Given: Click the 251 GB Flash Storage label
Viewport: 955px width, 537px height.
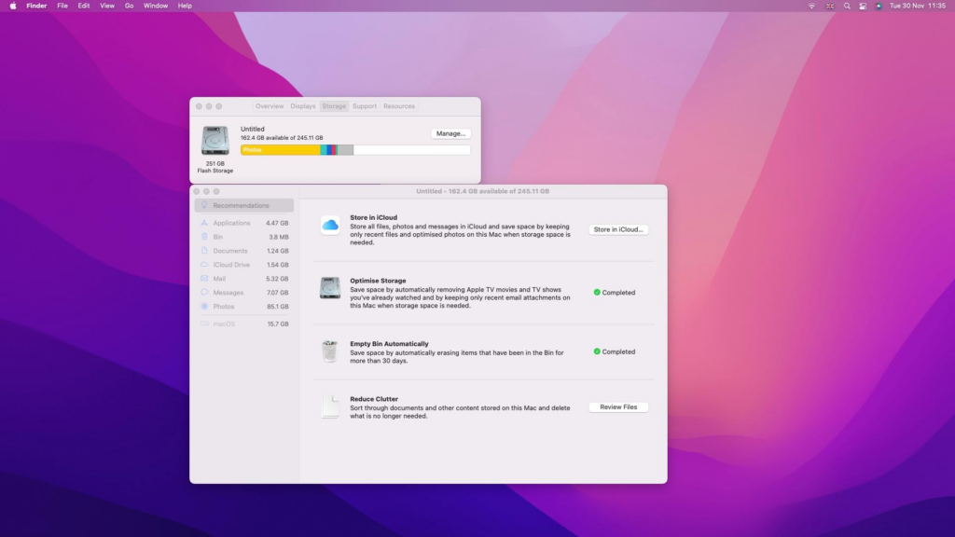Looking at the screenshot, I should click(x=215, y=168).
